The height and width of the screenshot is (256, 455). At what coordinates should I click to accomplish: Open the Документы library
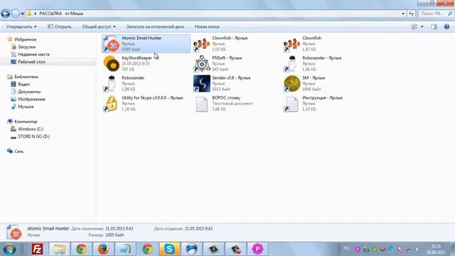point(29,92)
